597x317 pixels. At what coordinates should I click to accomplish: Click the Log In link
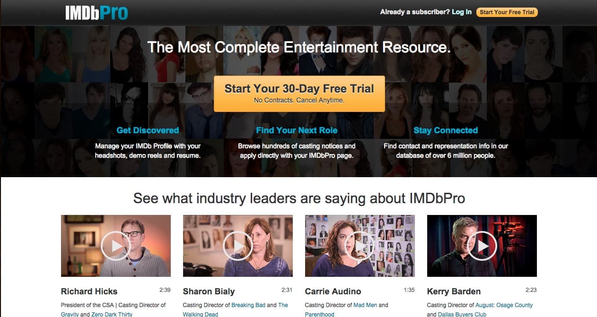(462, 12)
